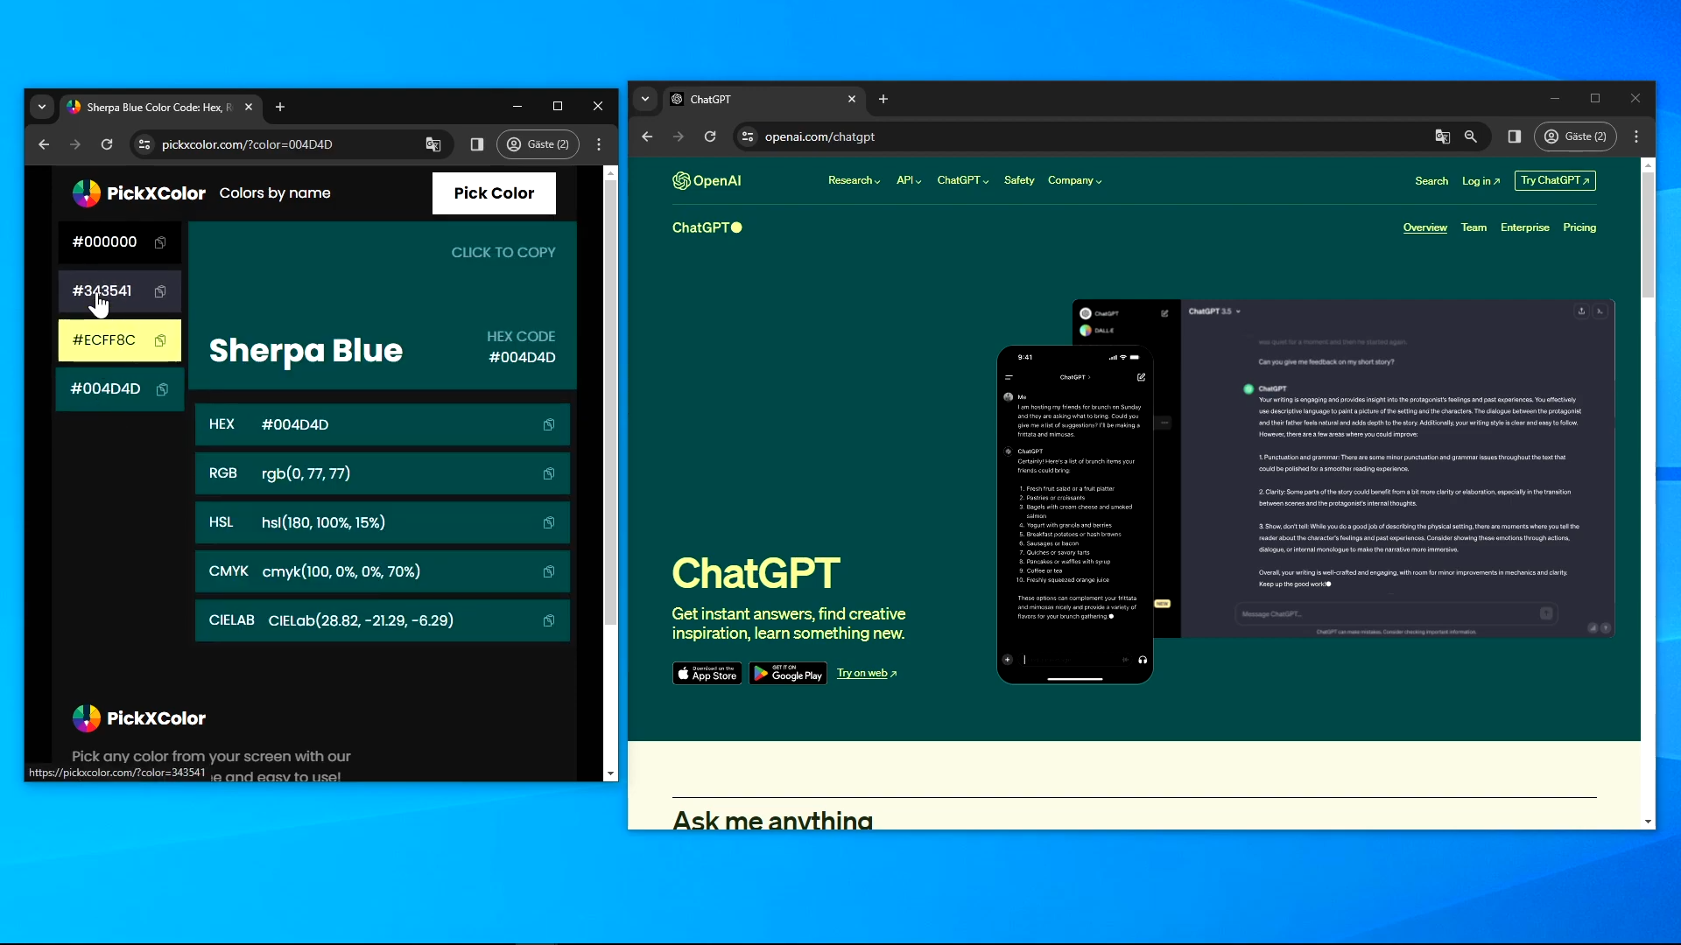Click the PickXColor logo in header

coord(138,192)
